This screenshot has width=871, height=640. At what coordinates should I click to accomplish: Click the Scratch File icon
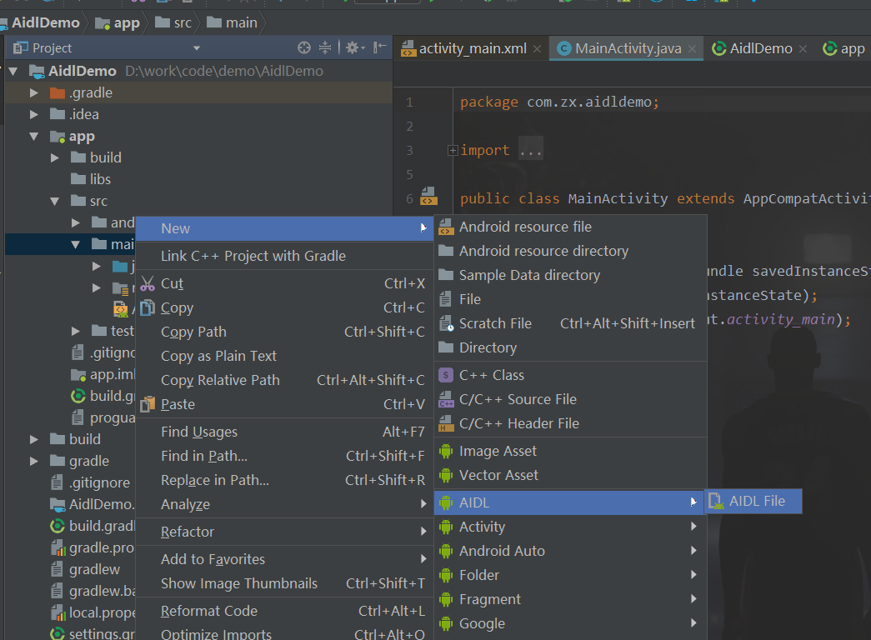[446, 323]
